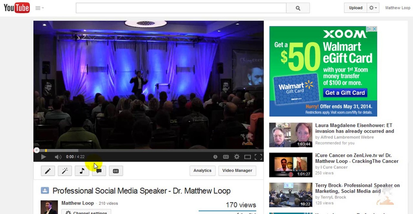Focus the YouTube search field
The height and width of the screenshot is (214, 413).
[181, 8]
